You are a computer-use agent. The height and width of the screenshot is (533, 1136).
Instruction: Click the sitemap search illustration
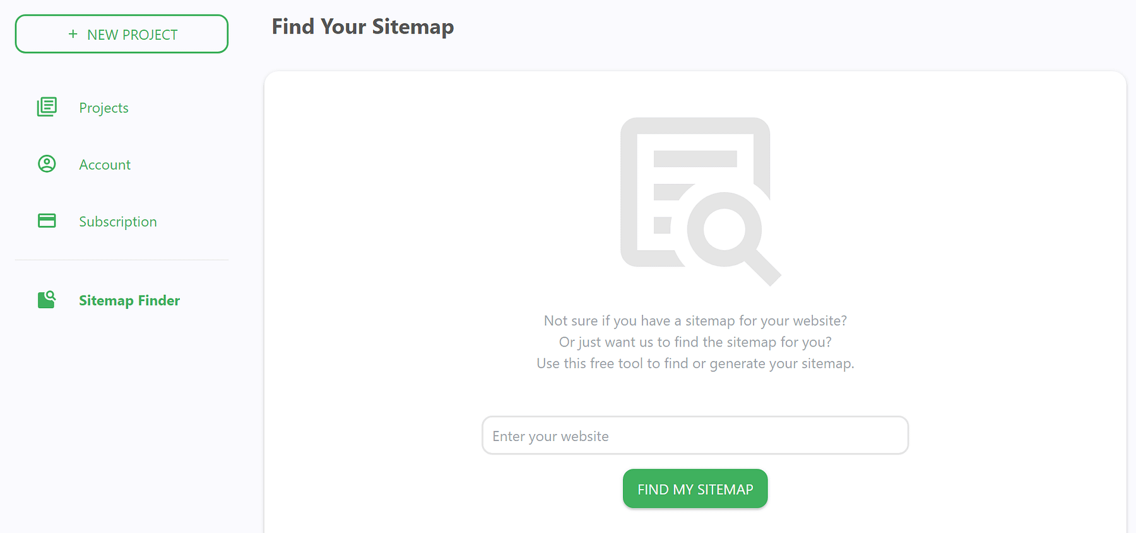tap(694, 202)
